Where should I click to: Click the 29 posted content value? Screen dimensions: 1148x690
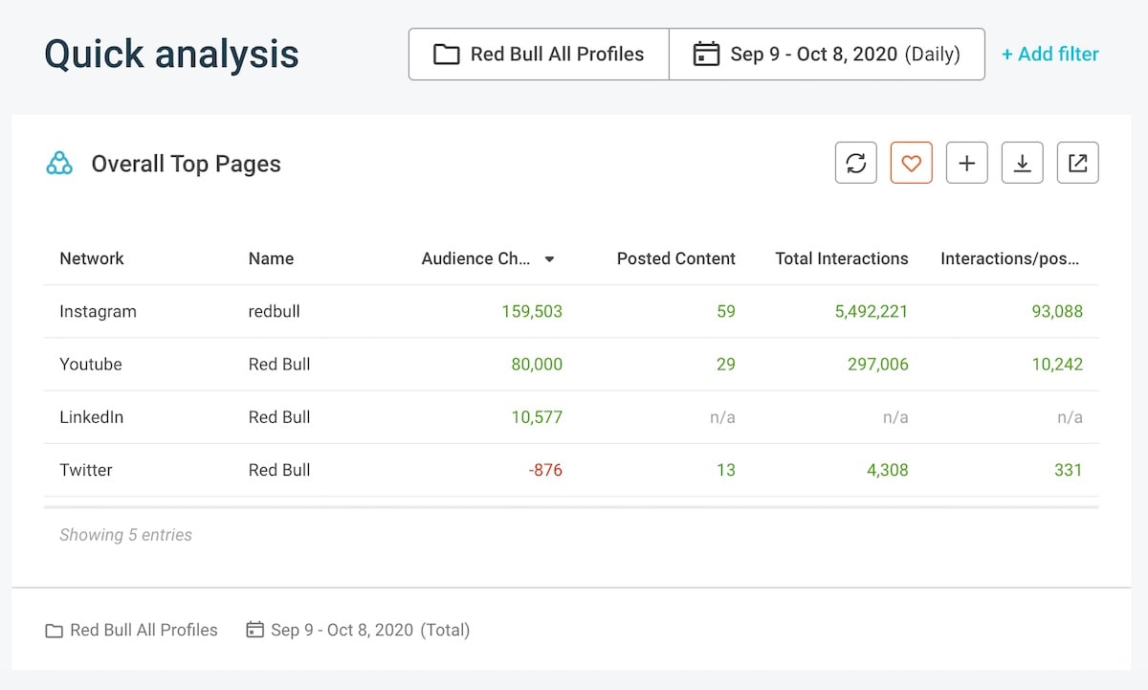coord(726,364)
